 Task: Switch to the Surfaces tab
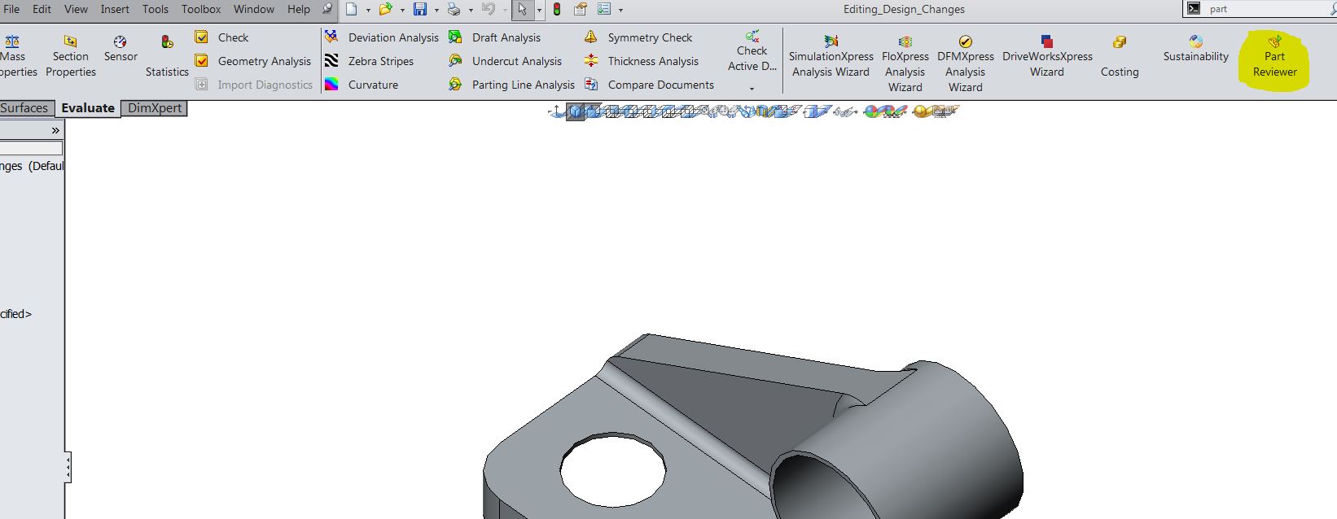coord(27,108)
